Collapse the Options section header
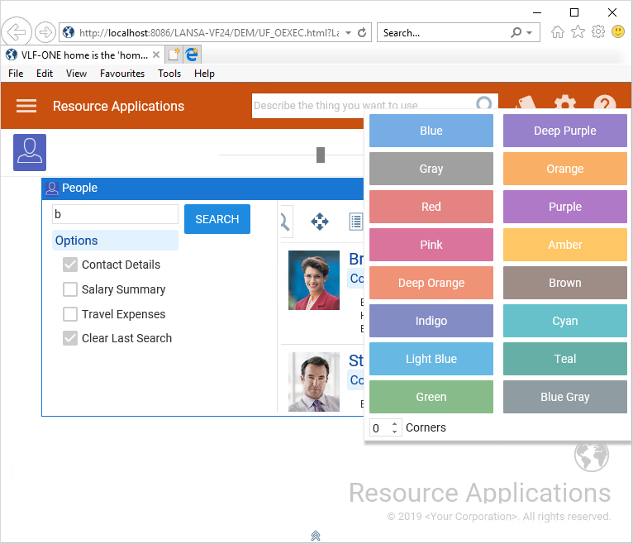This screenshot has height=544, width=633. coord(115,241)
